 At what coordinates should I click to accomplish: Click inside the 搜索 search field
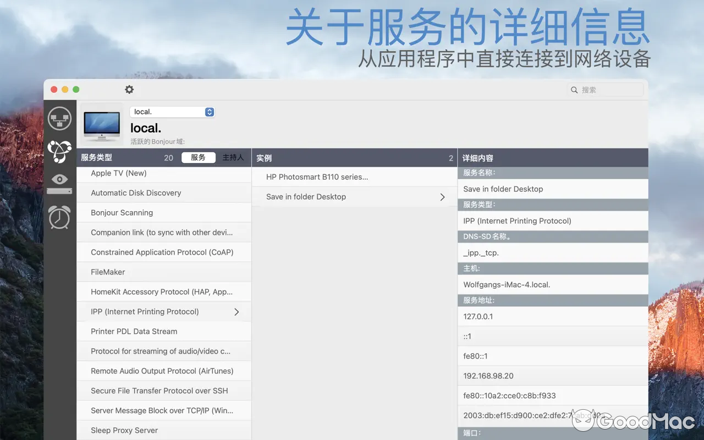(605, 89)
